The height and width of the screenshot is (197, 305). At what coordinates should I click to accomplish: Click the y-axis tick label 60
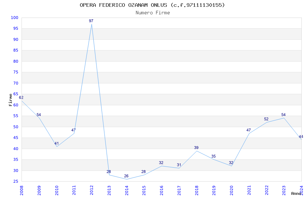click(x=15, y=105)
